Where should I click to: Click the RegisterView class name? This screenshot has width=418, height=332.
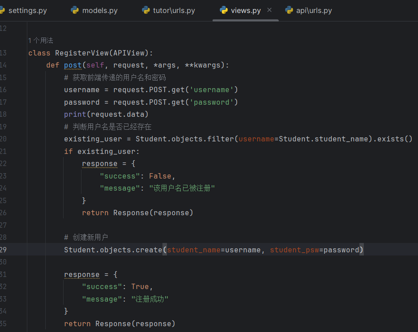click(82, 53)
